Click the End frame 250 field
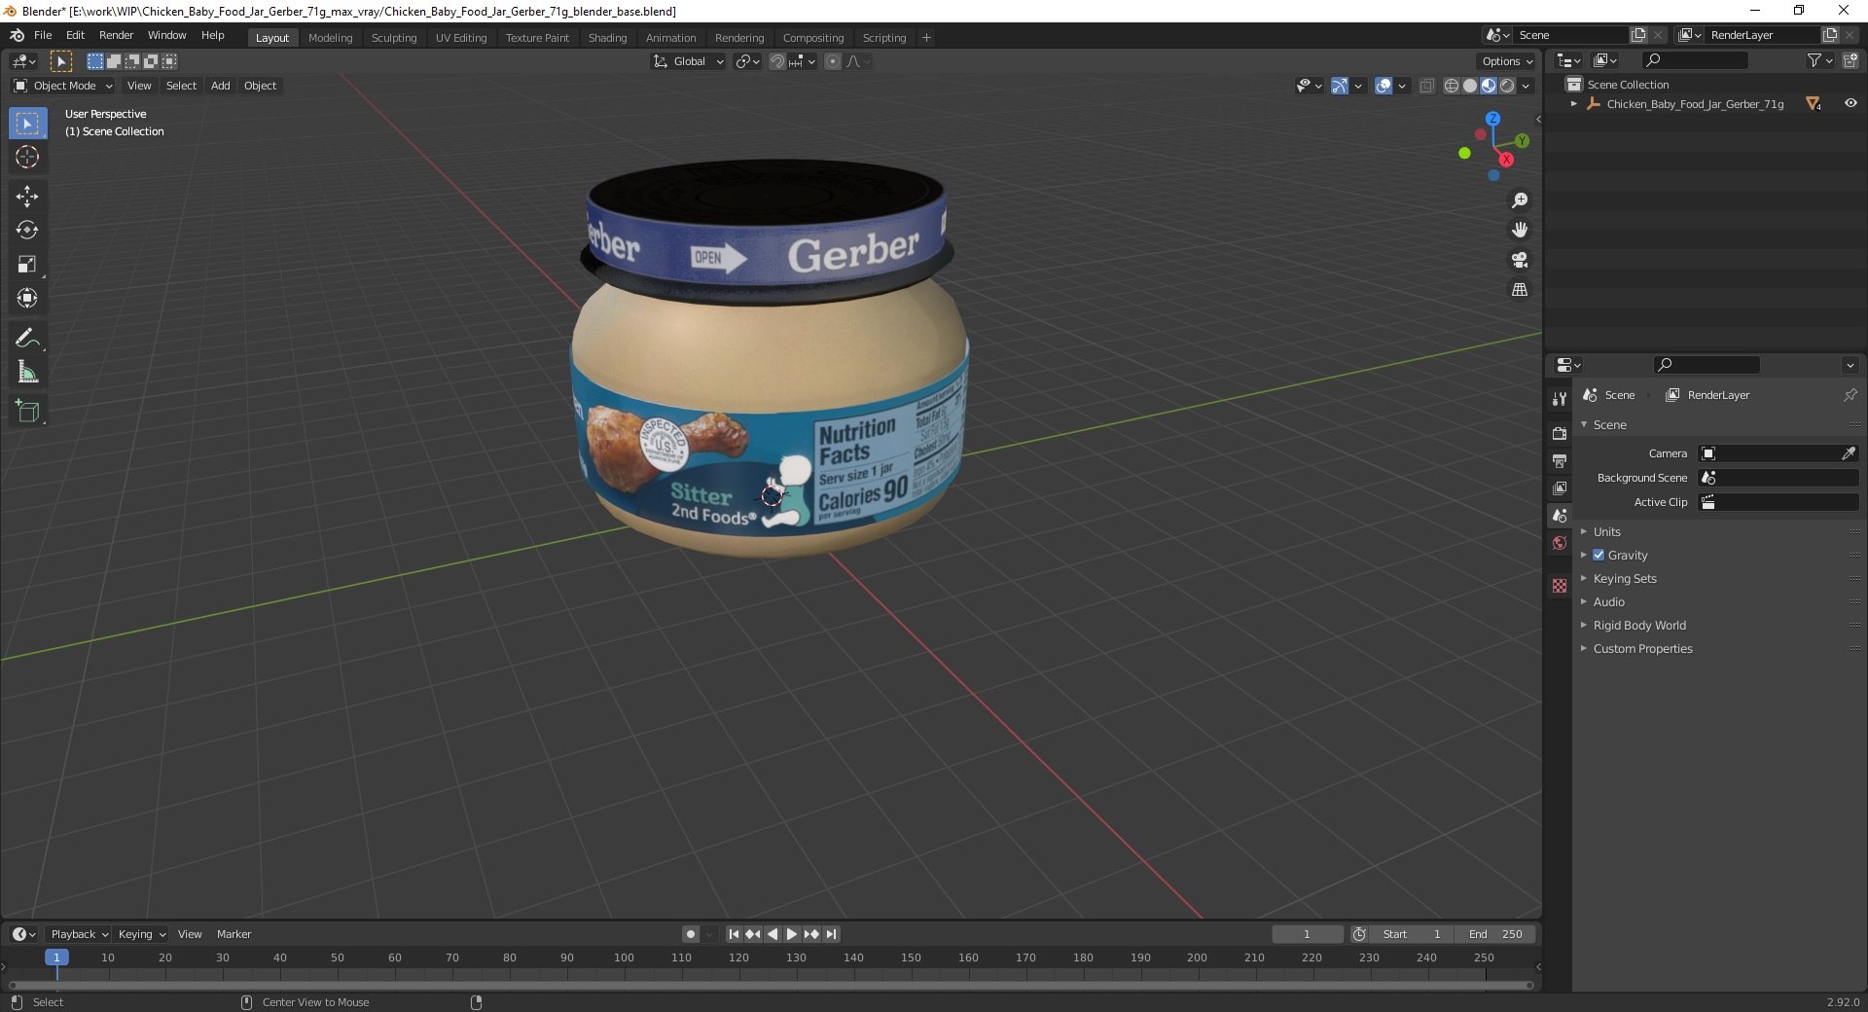1868x1012 pixels. point(1495,934)
